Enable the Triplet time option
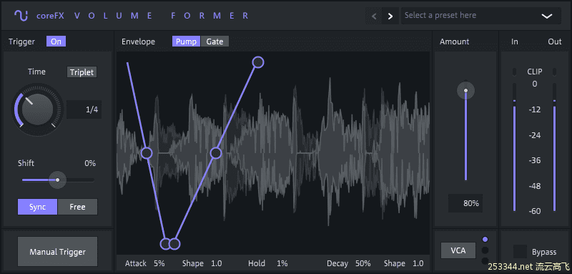Image resolution: width=572 pixels, height=274 pixels. pos(82,72)
